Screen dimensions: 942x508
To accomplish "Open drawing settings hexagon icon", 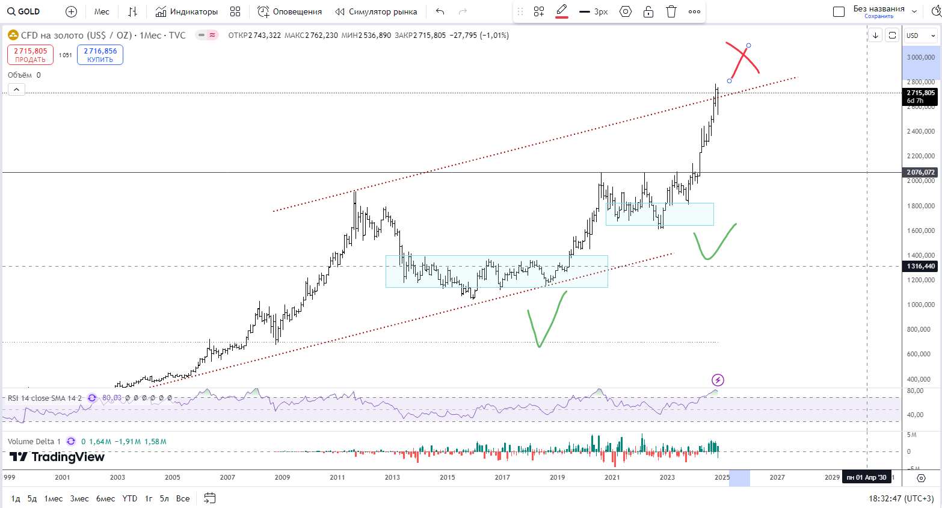I will click(x=626, y=11).
